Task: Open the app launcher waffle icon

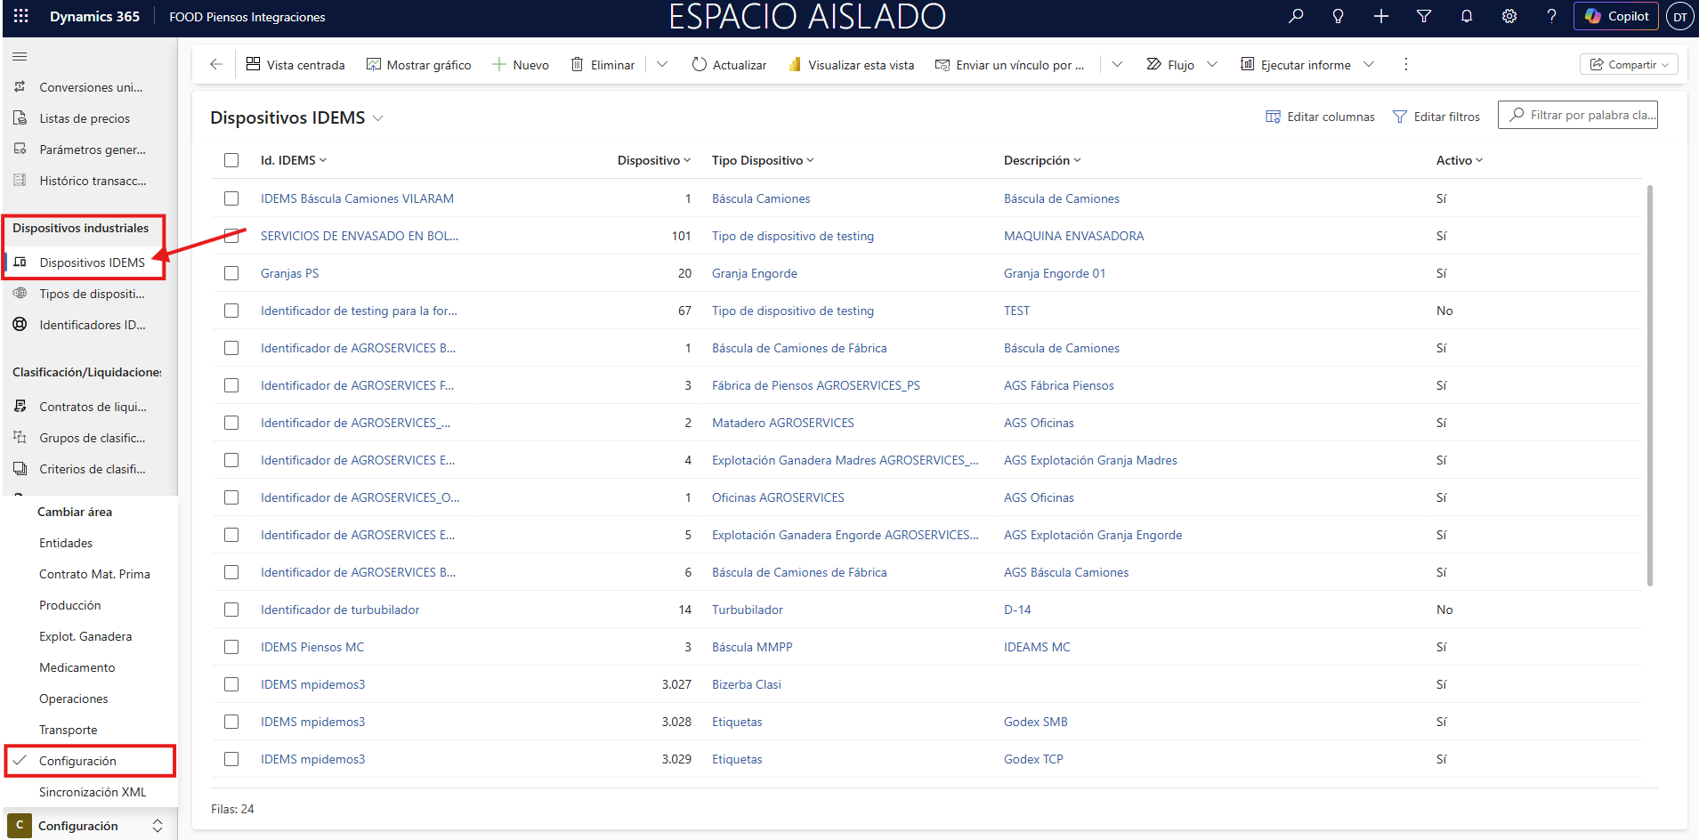Action: pyautogui.click(x=21, y=16)
